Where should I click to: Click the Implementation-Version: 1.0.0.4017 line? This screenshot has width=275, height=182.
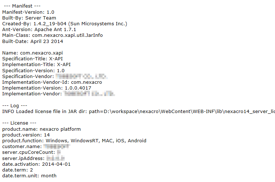(x=47, y=88)
